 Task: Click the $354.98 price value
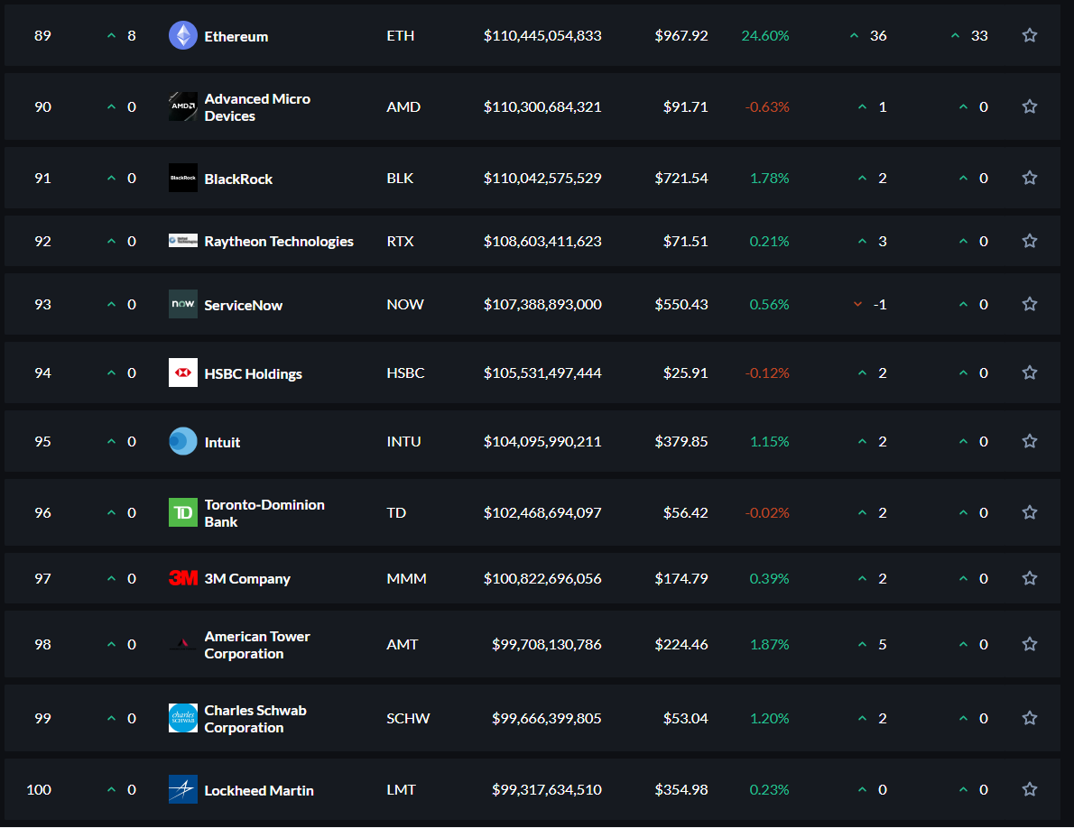(681, 790)
